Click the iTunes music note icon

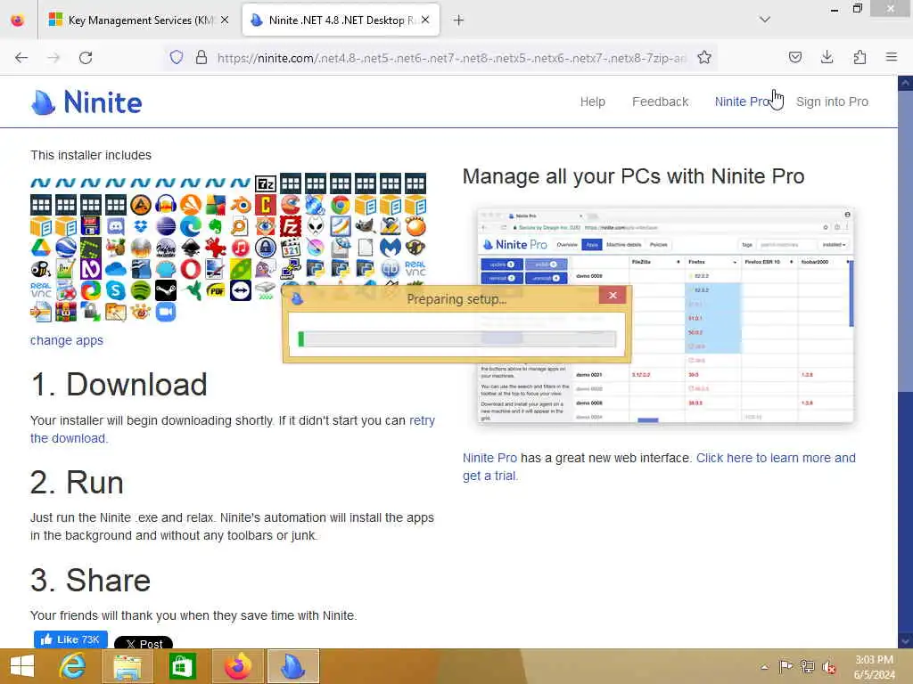pos(241,248)
